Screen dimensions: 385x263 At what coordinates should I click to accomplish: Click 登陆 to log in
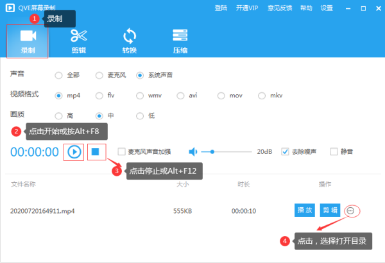click(221, 8)
